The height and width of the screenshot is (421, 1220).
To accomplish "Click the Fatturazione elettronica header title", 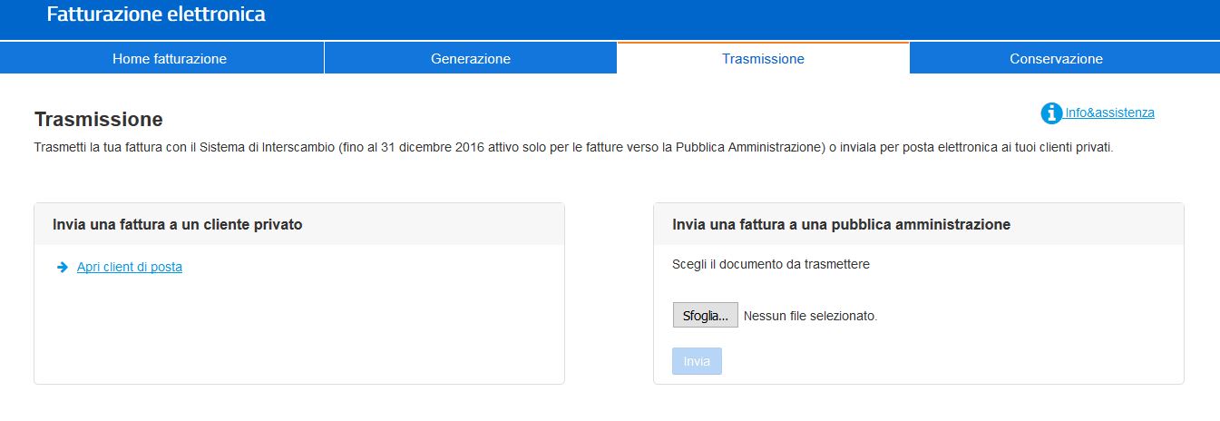I will pyautogui.click(x=156, y=15).
